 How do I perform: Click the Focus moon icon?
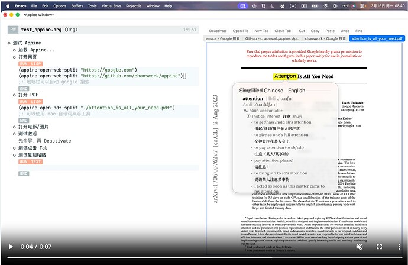point(273,6)
